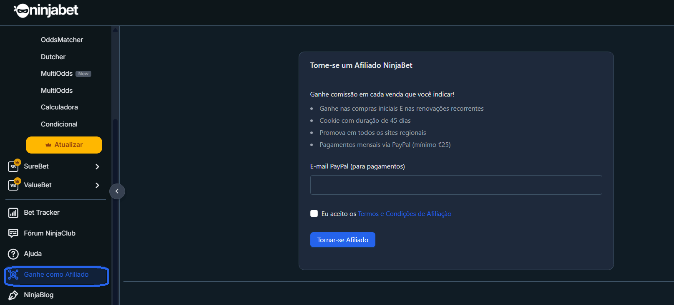Click the SureBet SB icon
The width and height of the screenshot is (674, 305).
pos(13,166)
